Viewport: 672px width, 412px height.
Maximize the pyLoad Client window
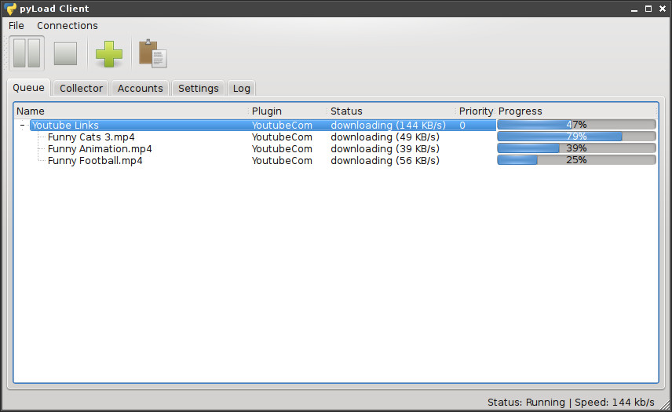tap(648, 9)
